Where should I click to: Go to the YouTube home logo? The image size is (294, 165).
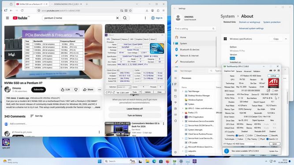tap(20, 18)
